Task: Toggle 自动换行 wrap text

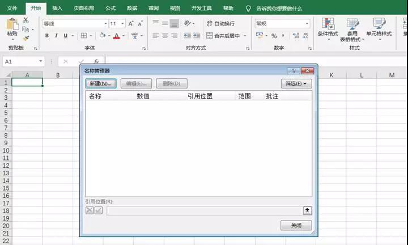Action: point(221,23)
